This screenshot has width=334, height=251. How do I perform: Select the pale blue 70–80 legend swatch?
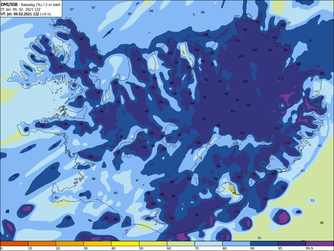click(209, 244)
